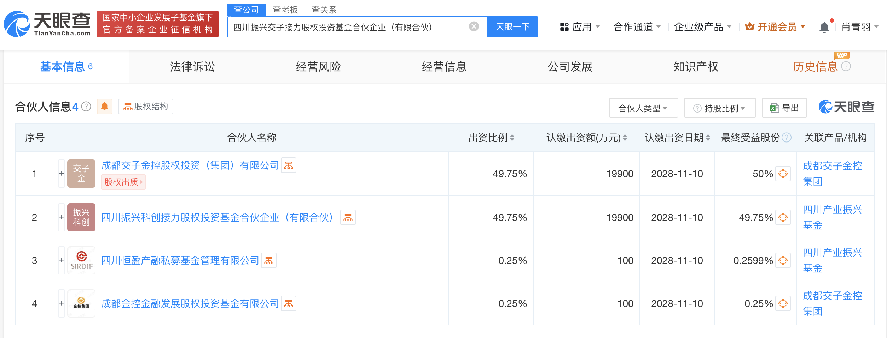Switch to 查老板 search tab
This screenshot has width=887, height=338.
point(285,10)
